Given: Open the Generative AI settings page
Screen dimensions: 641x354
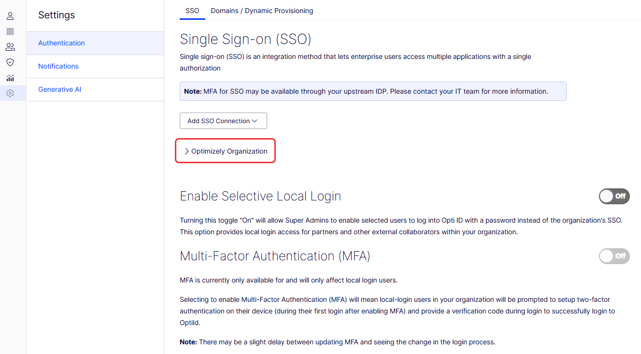Looking at the screenshot, I should pos(60,89).
